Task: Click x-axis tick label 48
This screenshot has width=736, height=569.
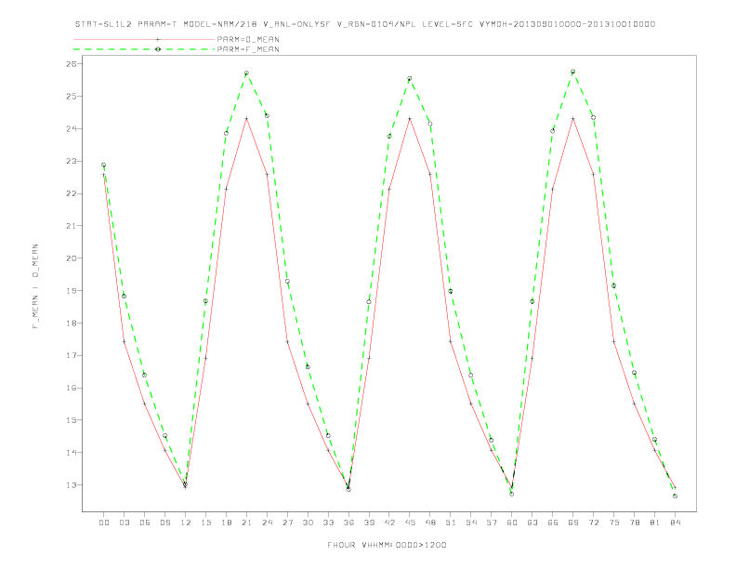Action: tap(430, 523)
